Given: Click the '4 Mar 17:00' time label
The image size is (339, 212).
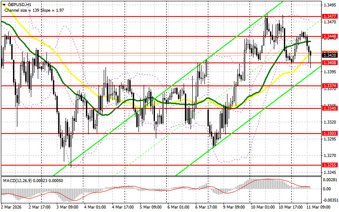Looking at the screenshot, I should 123,207.
